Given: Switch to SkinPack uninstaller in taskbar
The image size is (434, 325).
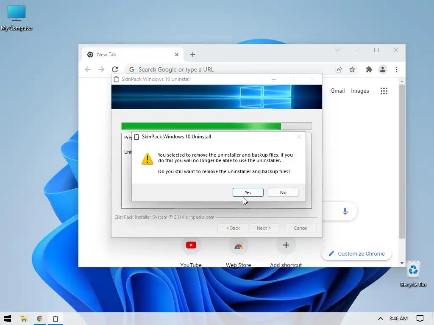Looking at the screenshot, I should (x=56, y=319).
